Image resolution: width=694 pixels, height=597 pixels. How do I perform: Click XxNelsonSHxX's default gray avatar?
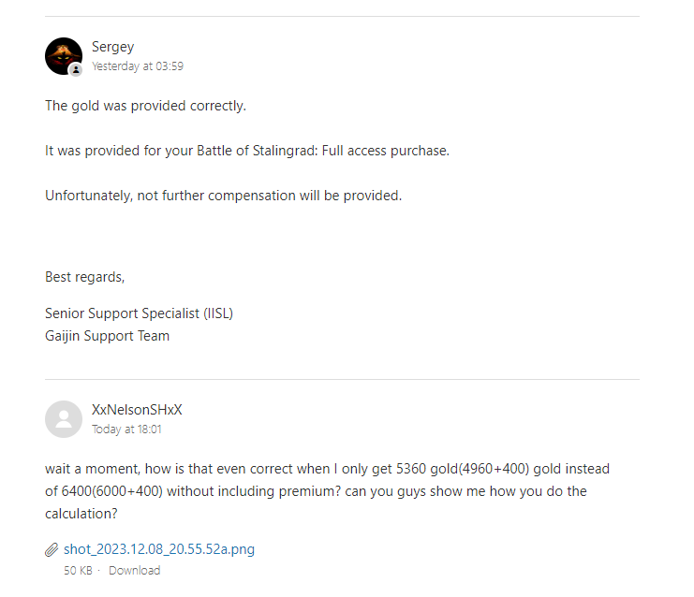64,419
